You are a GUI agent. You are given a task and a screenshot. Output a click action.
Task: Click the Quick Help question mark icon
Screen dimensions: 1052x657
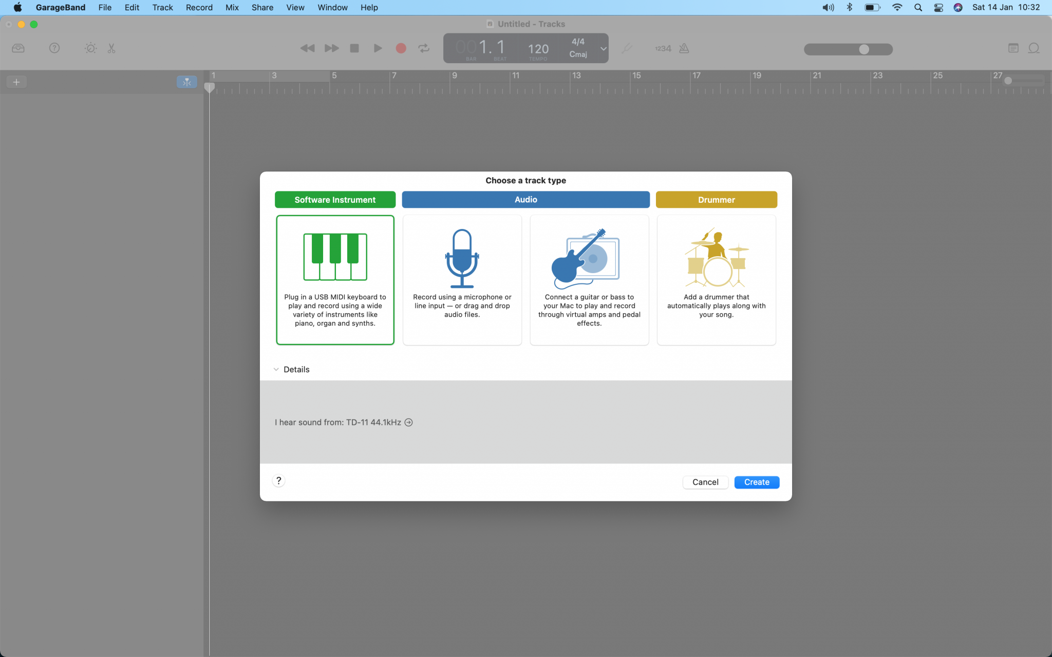(x=54, y=48)
